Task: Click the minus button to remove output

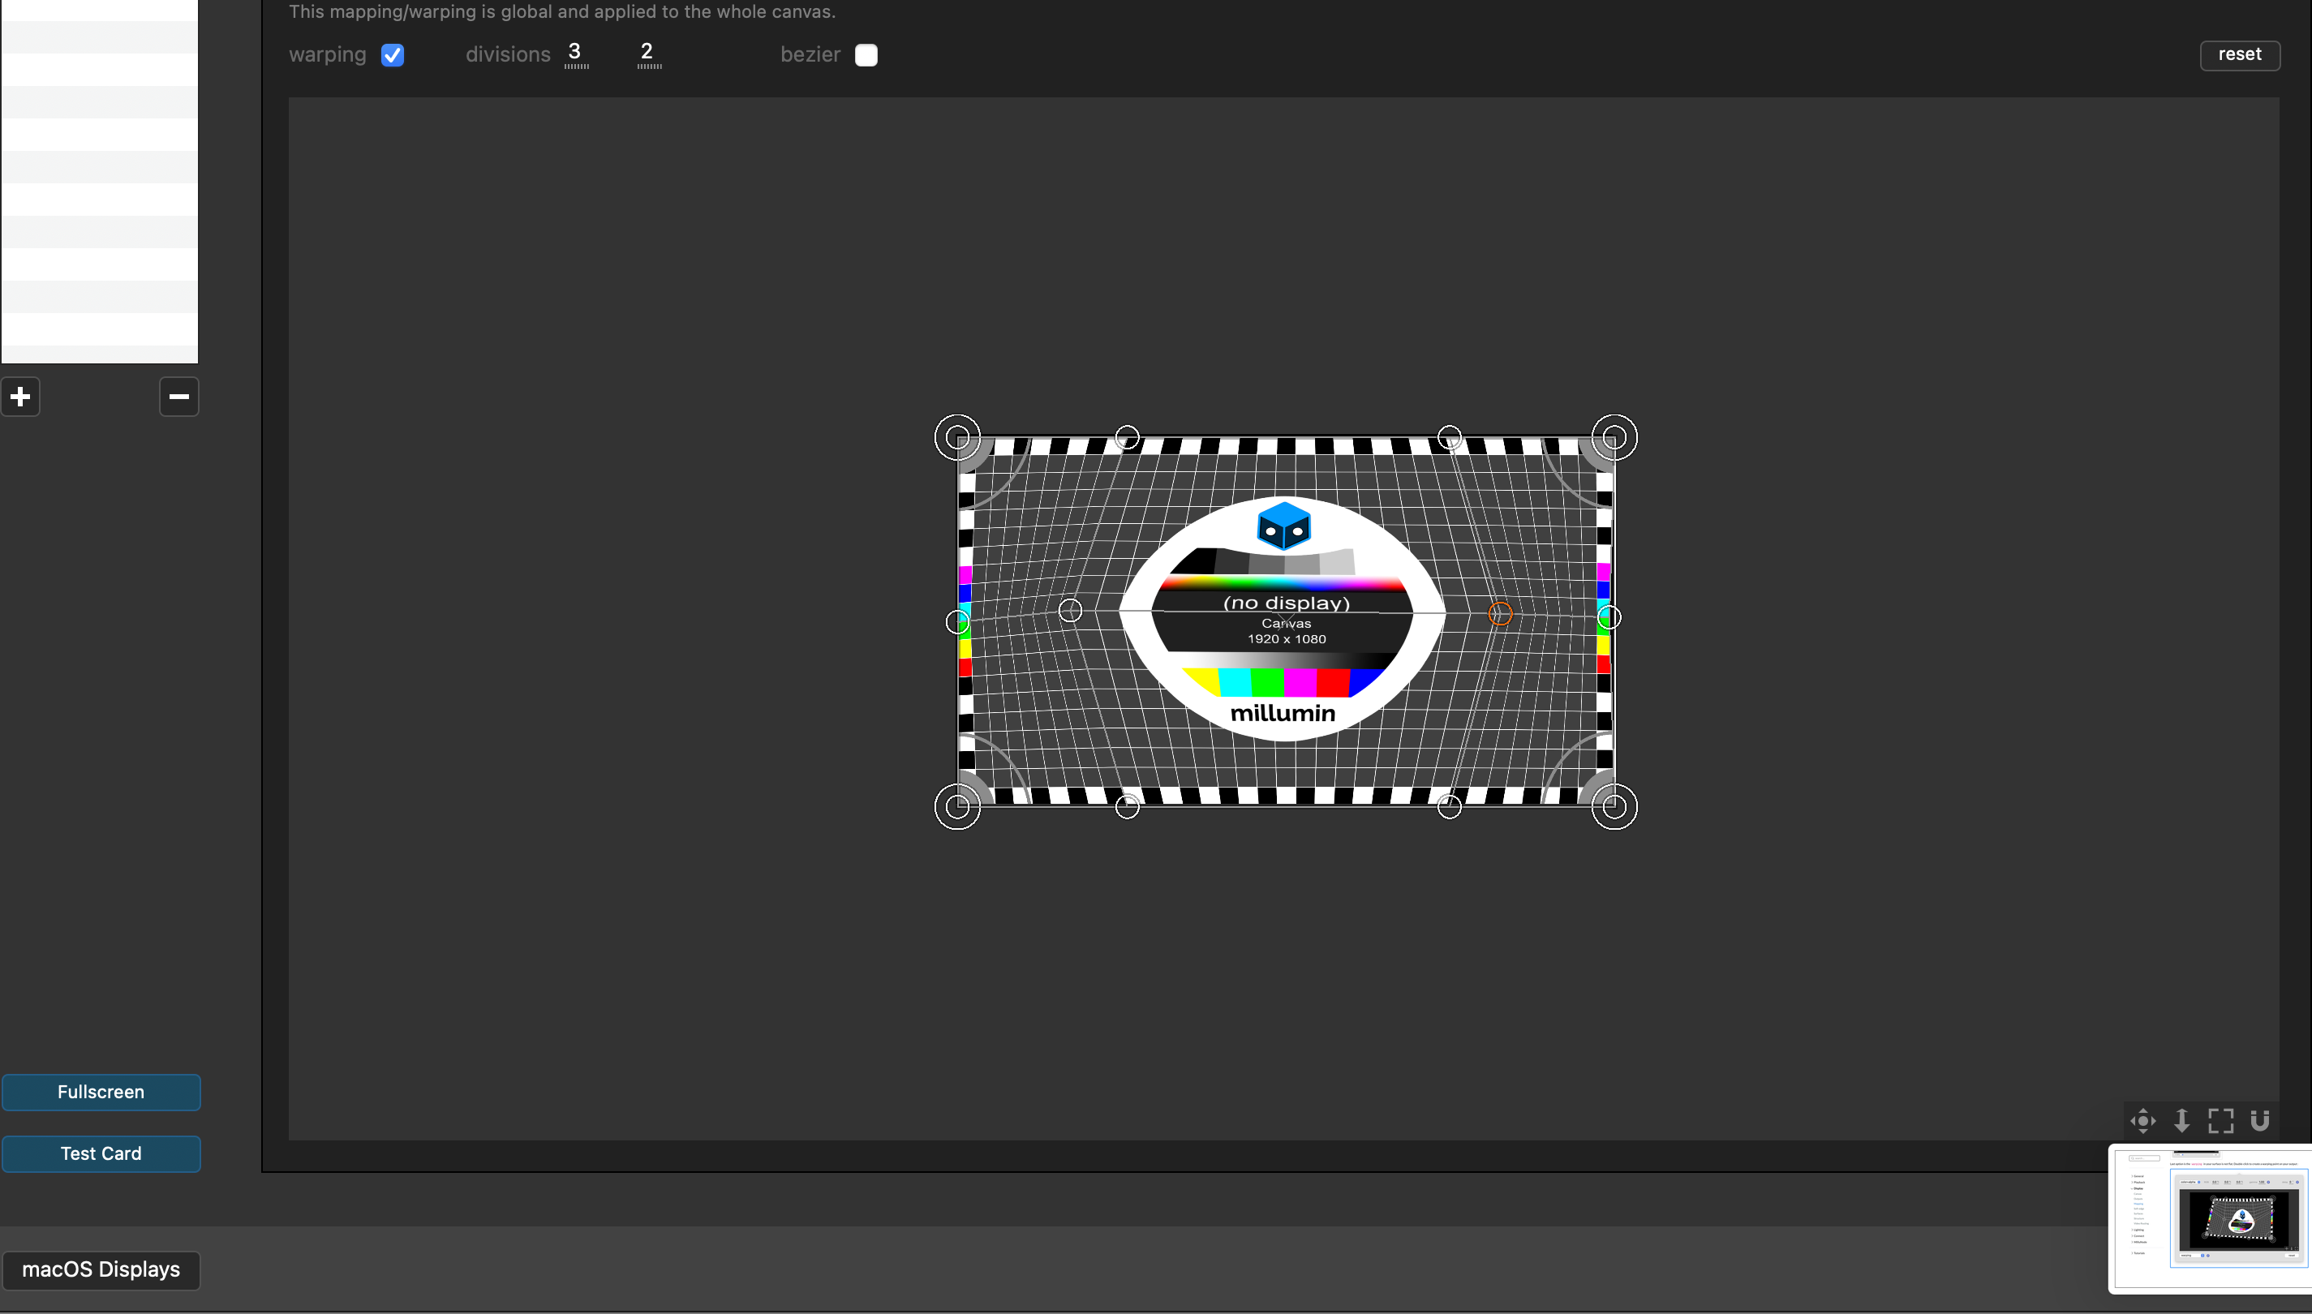Action: tap(178, 396)
